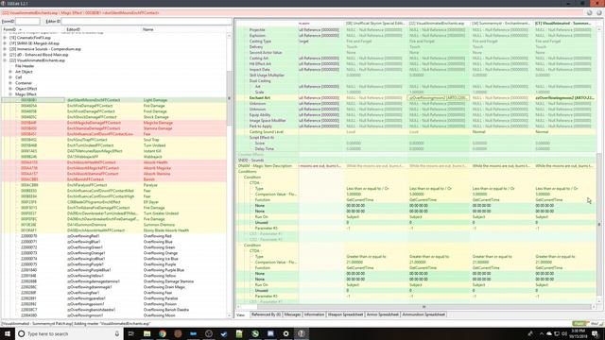The width and height of the screenshot is (605, 340).
Task: Click the active SSEEdit taskbar icon
Action: point(302,333)
